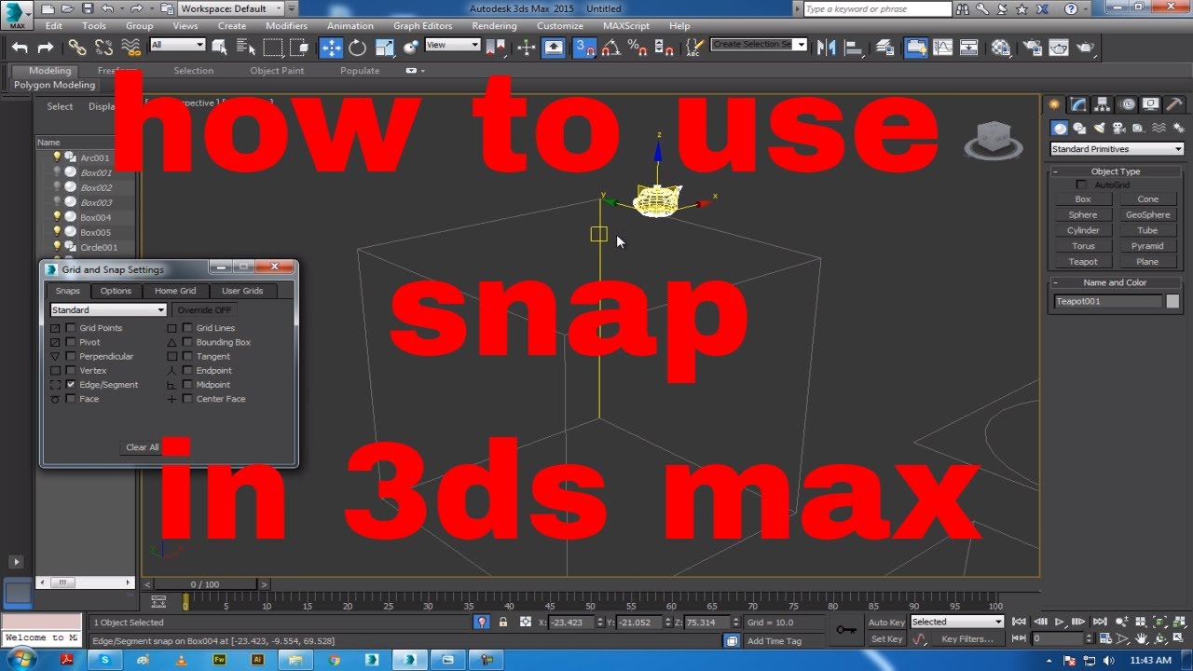This screenshot has width=1193, height=671.
Task: Click the Unlink Selection icon
Action: tap(103, 47)
